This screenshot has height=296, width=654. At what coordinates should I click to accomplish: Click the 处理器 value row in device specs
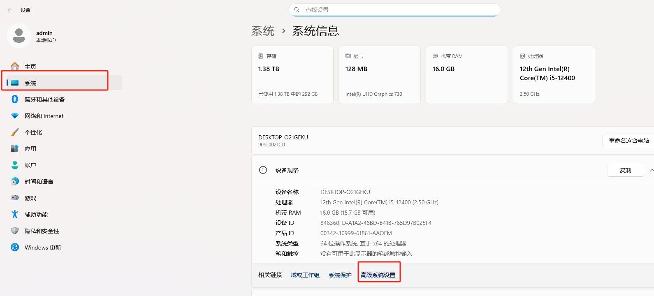pos(379,202)
